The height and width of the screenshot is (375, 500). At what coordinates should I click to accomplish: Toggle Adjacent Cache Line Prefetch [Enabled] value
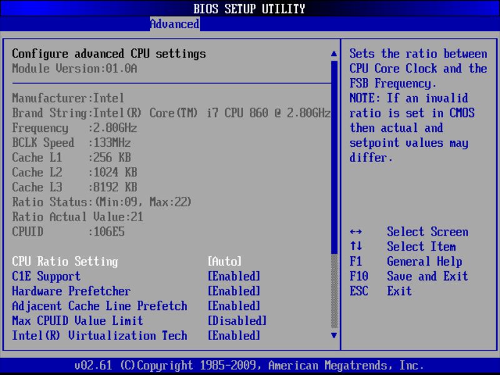(x=234, y=306)
